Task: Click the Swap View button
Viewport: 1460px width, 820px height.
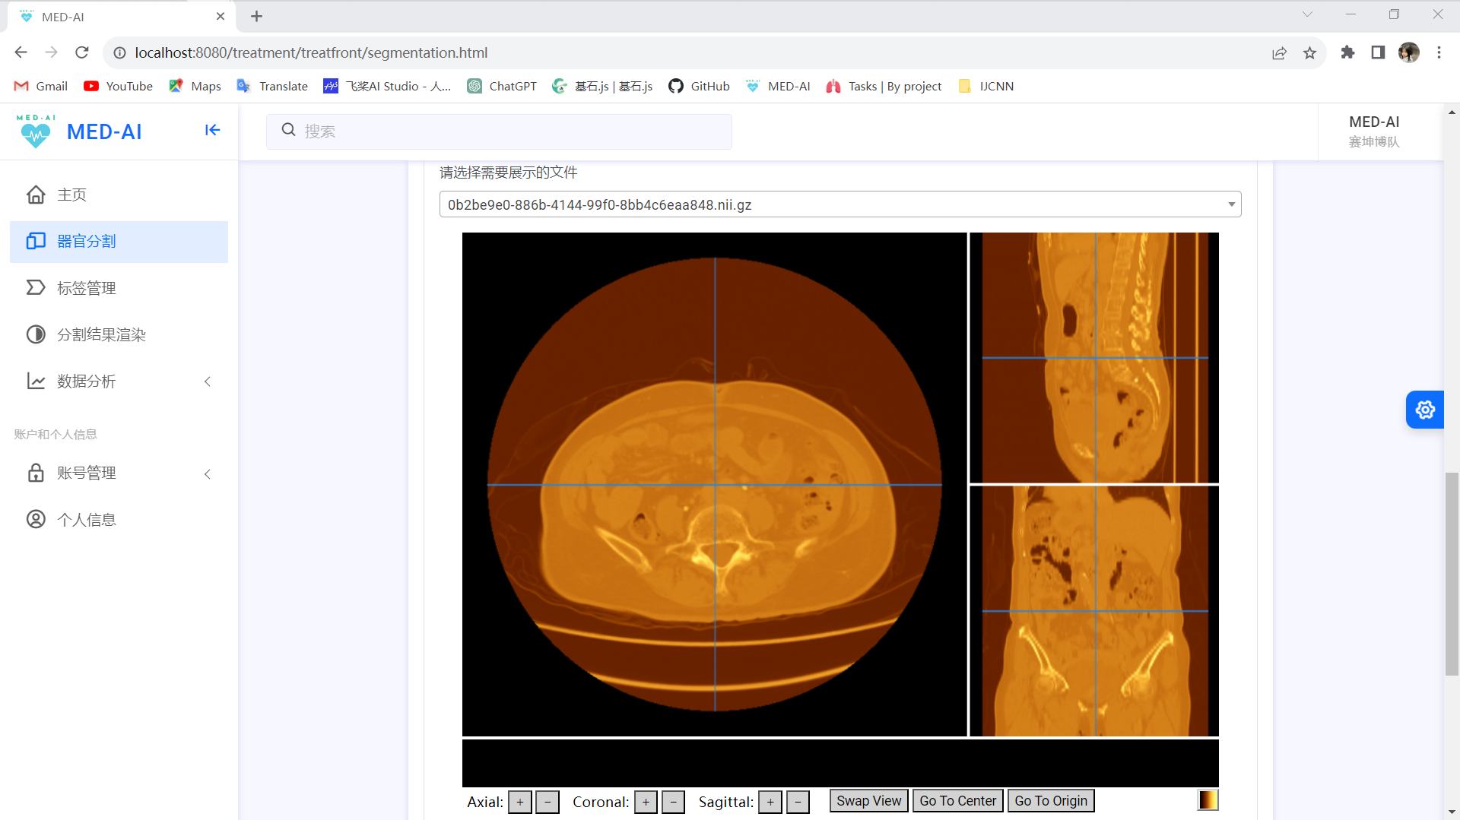Action: (x=868, y=801)
